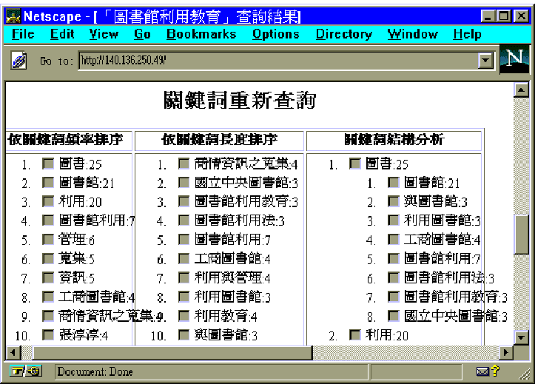Image resolution: width=535 pixels, height=384 pixels.
Task: Click the horizontal scrollbar left arrow
Action: 13,353
